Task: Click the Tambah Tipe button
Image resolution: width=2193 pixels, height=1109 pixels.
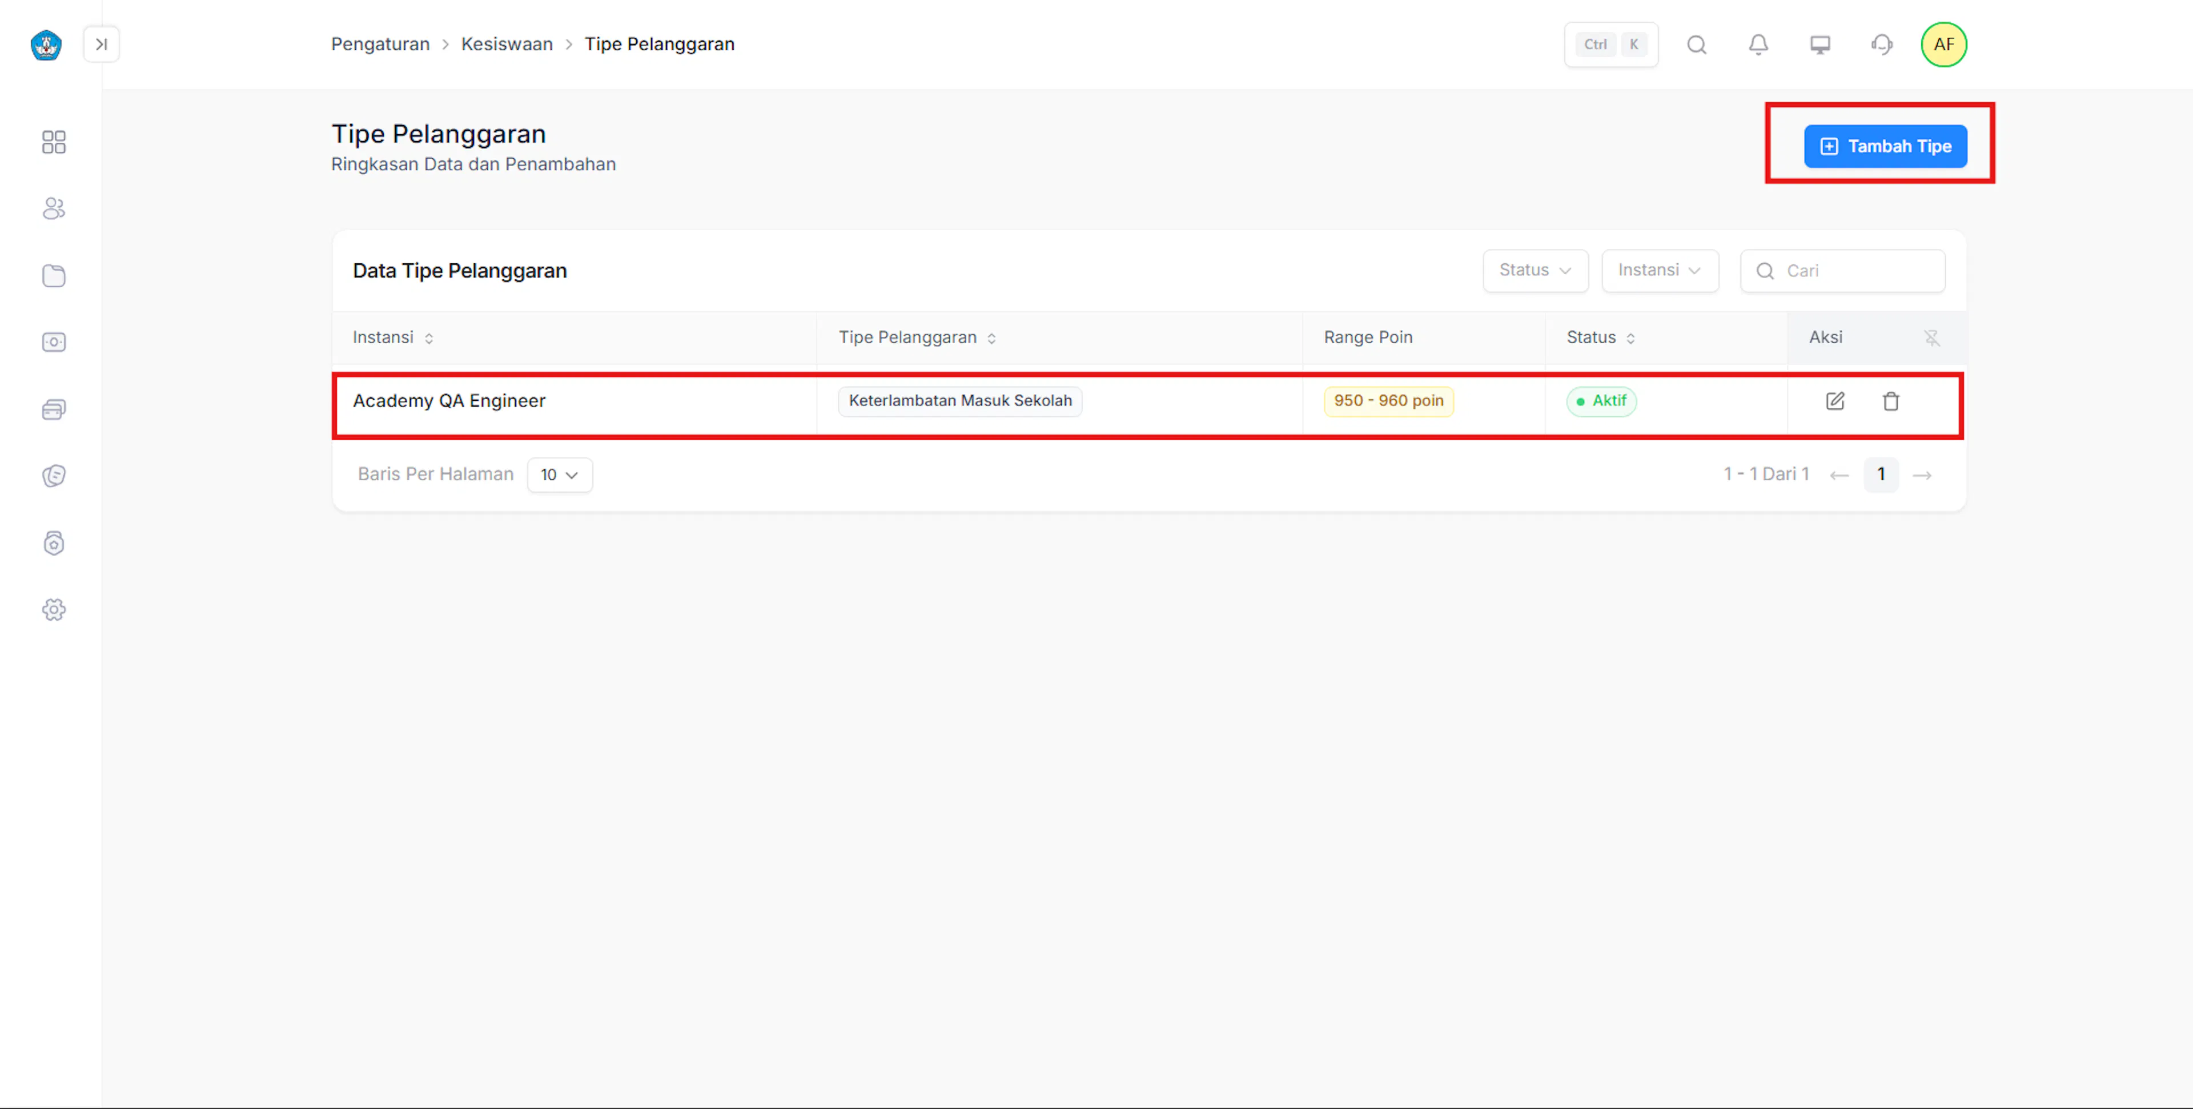Action: [1885, 146]
